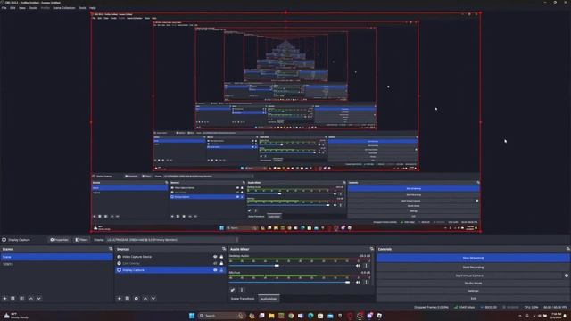Viewport: 571px width, 321px height.
Task: Toggle visibility of Video Capture Device
Action: [x=215, y=257]
